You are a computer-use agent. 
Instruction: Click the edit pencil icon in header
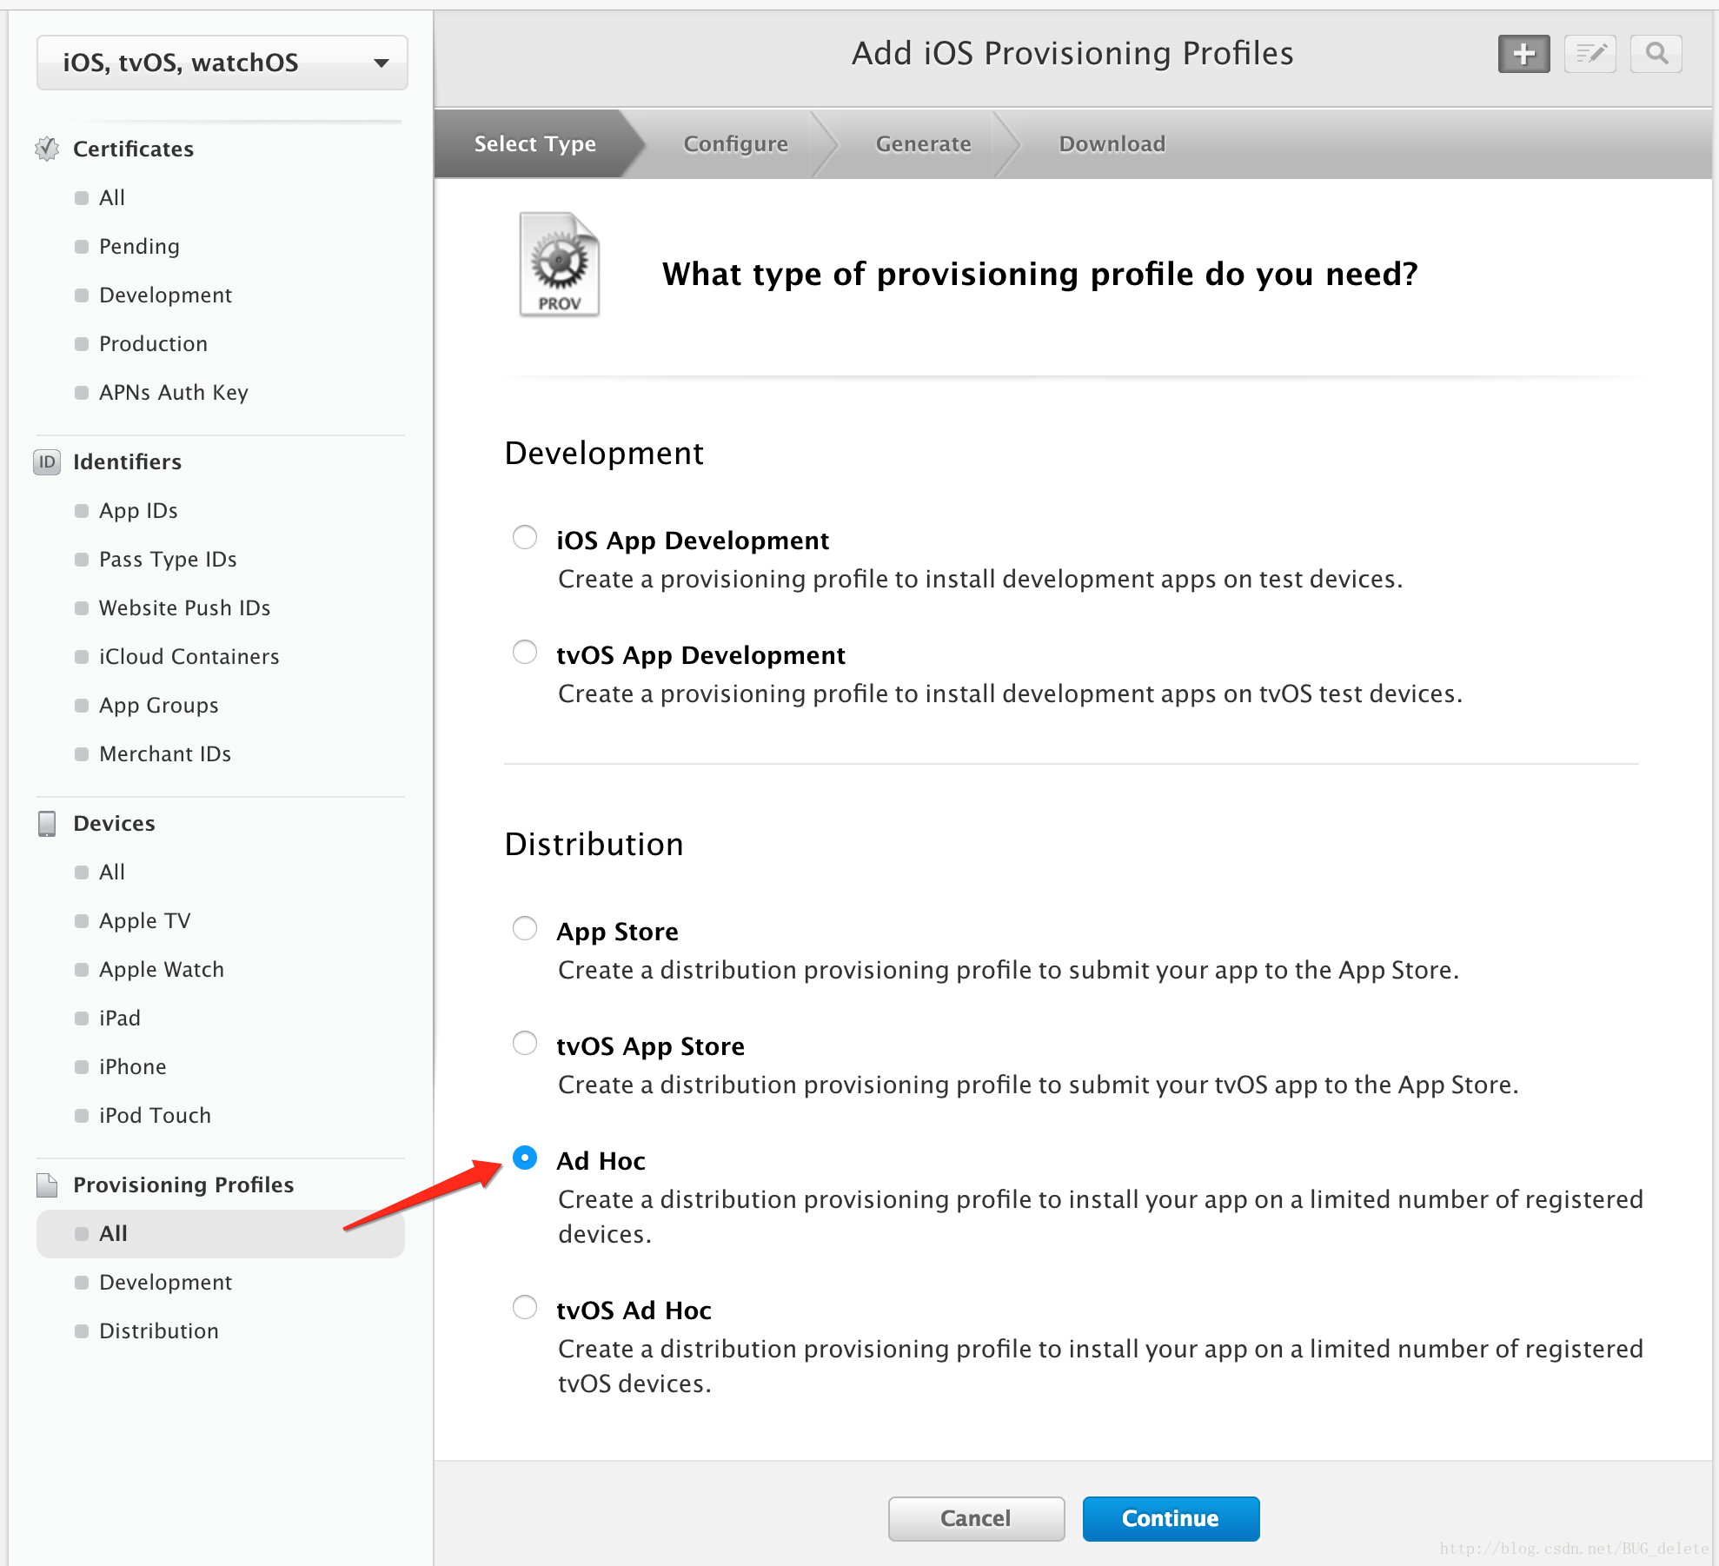click(x=1590, y=54)
